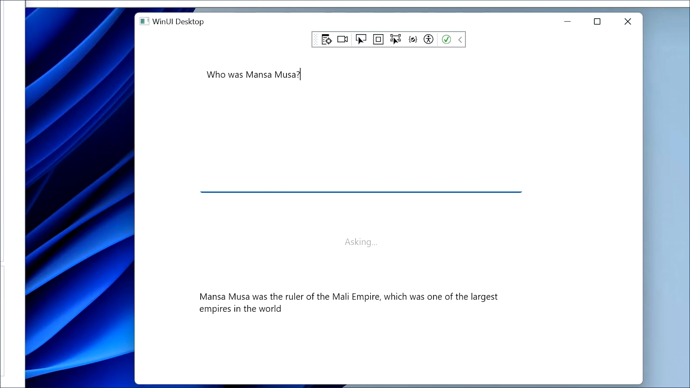Open the XAML binding failures icon
Screen dimensions: 690x388
413,40
